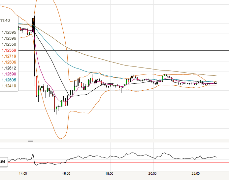Click the indicator value box showing 464

coord(4,162)
